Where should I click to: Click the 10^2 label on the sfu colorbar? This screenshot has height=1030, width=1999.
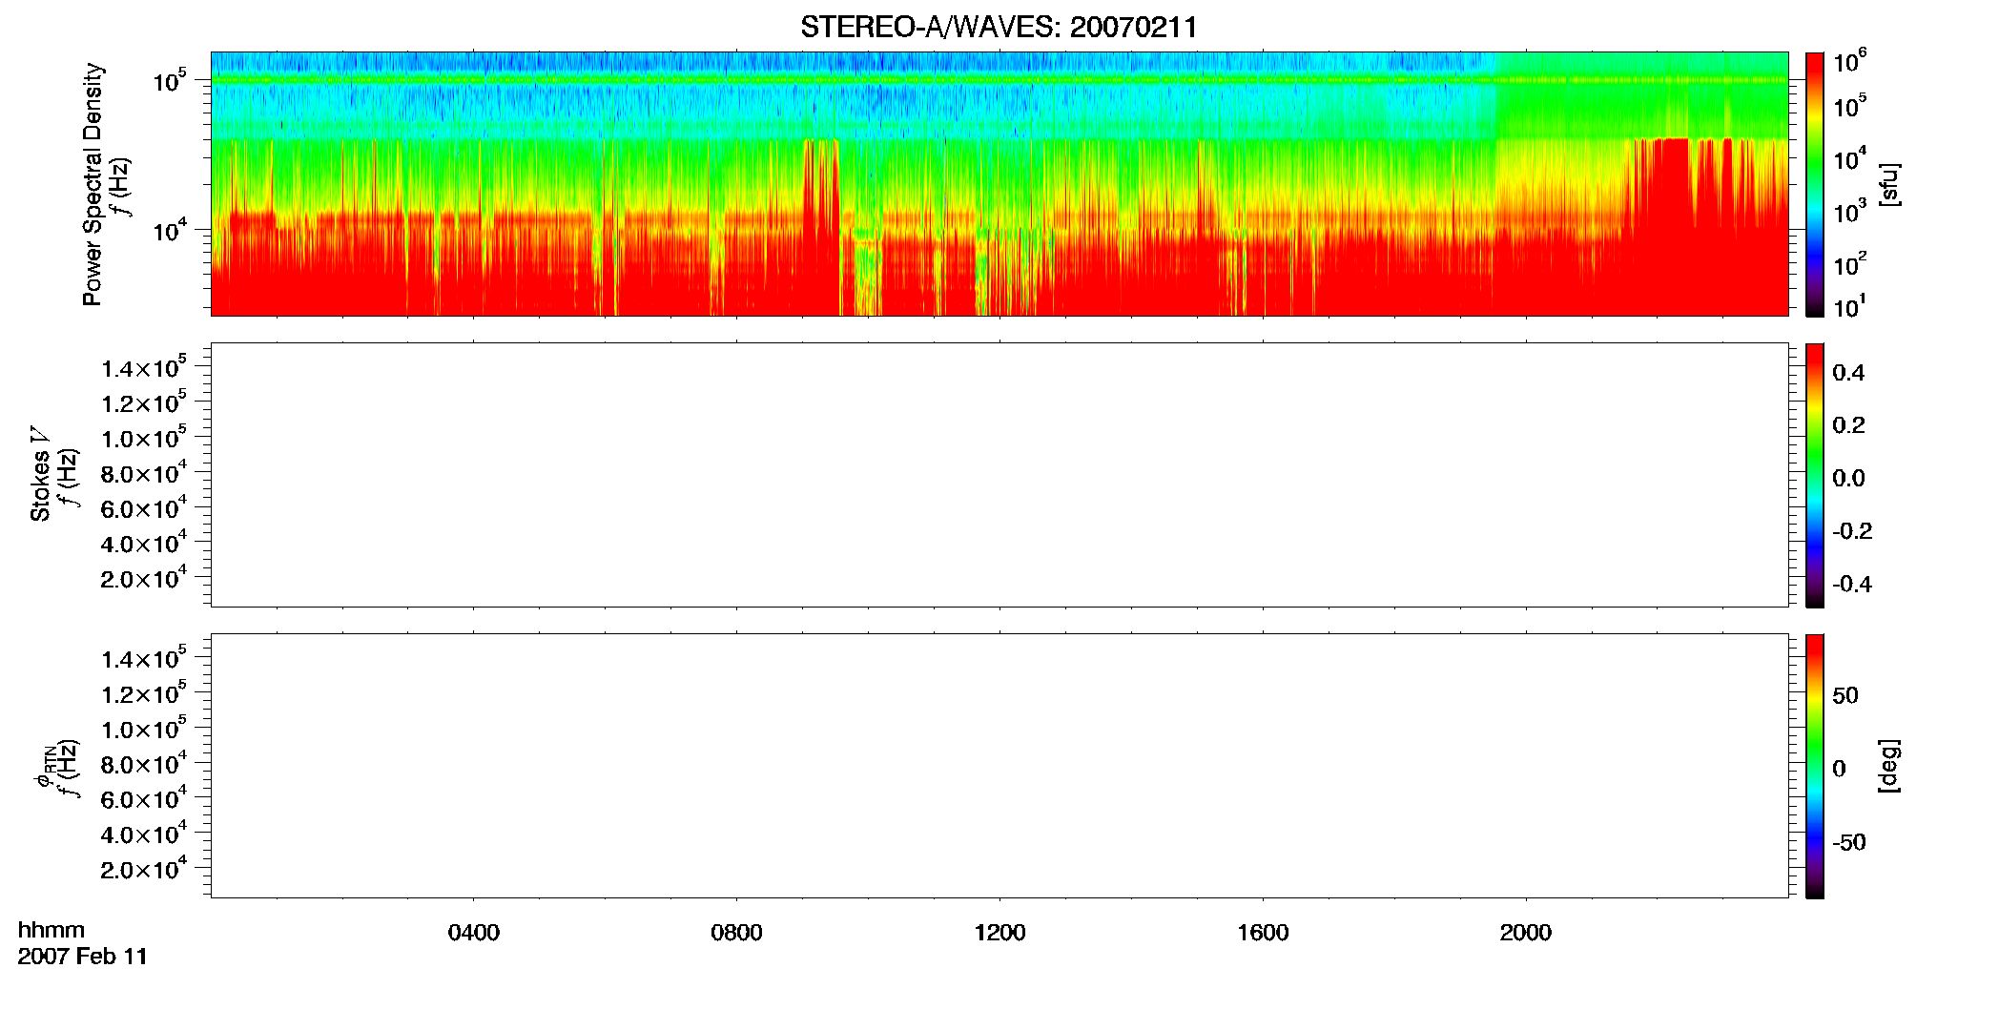point(1850,264)
